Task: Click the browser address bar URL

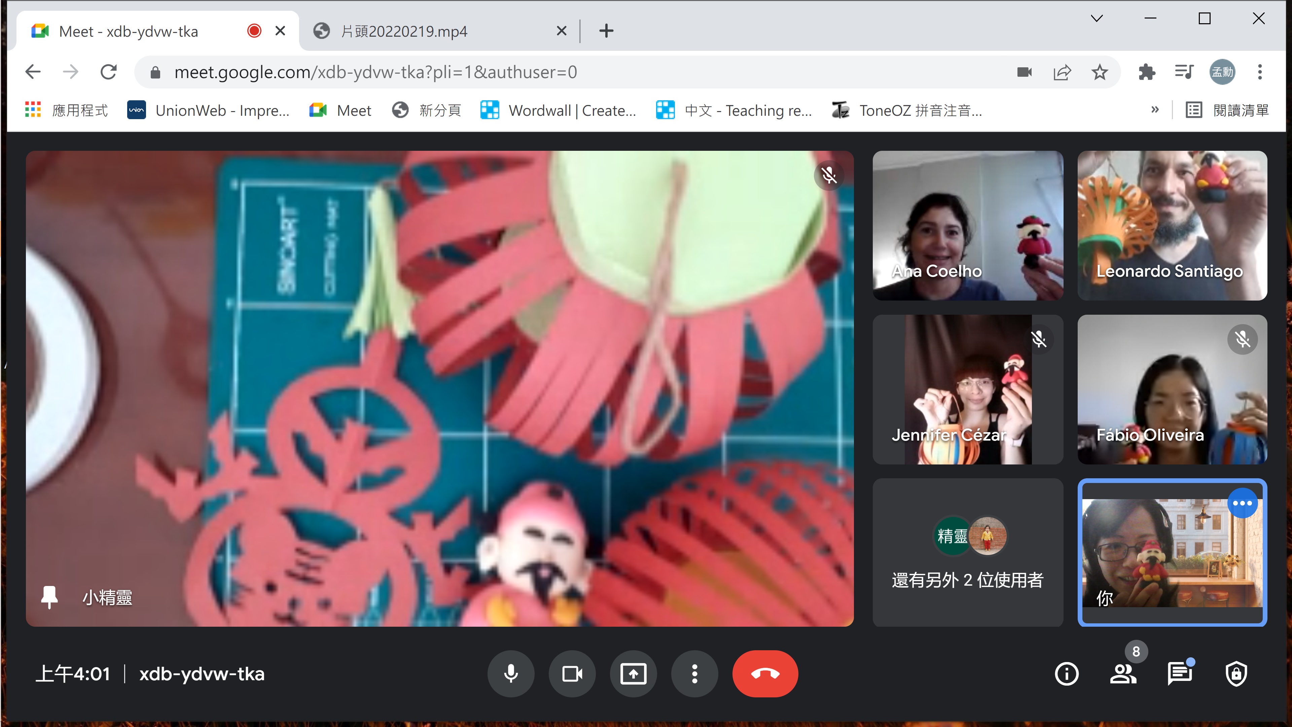Action: click(376, 72)
